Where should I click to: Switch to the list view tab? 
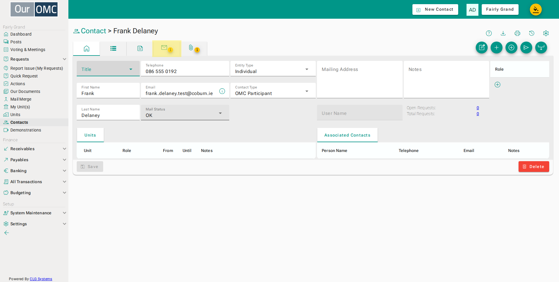pos(113,48)
